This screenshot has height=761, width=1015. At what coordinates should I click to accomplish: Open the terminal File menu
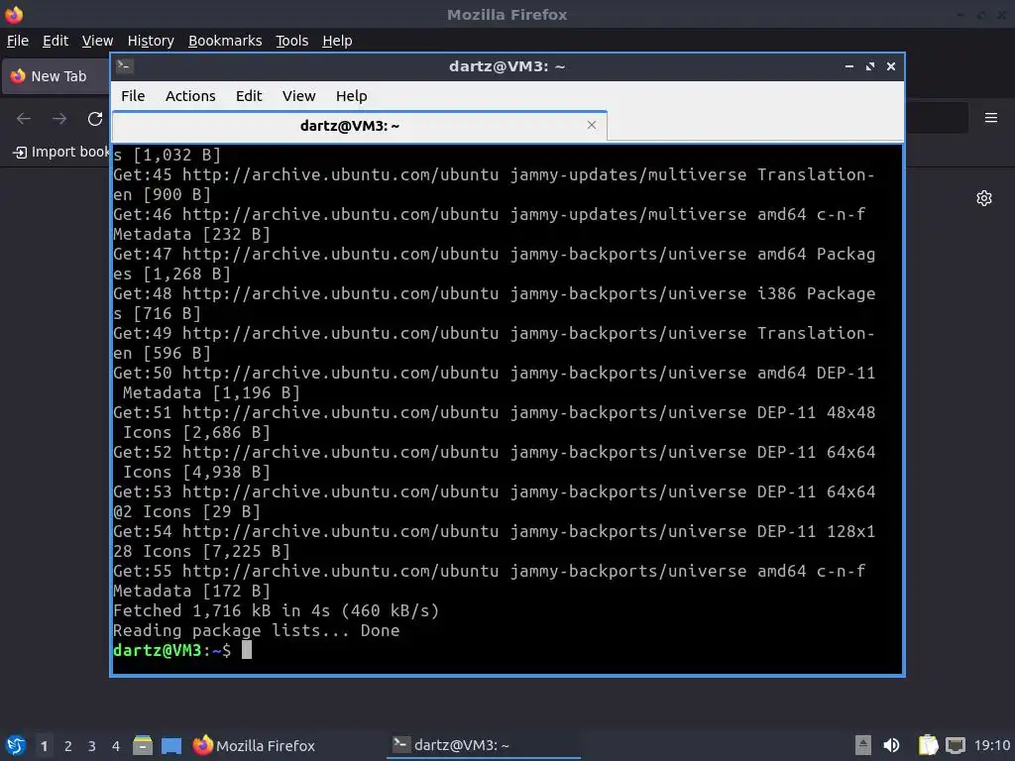point(133,96)
